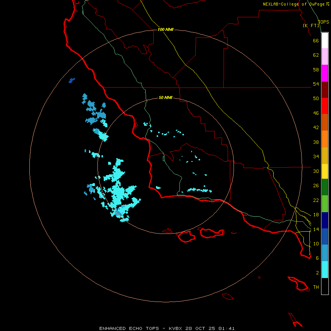
Task: Click the white swatch in the tops legend
Action: click(x=325, y=40)
